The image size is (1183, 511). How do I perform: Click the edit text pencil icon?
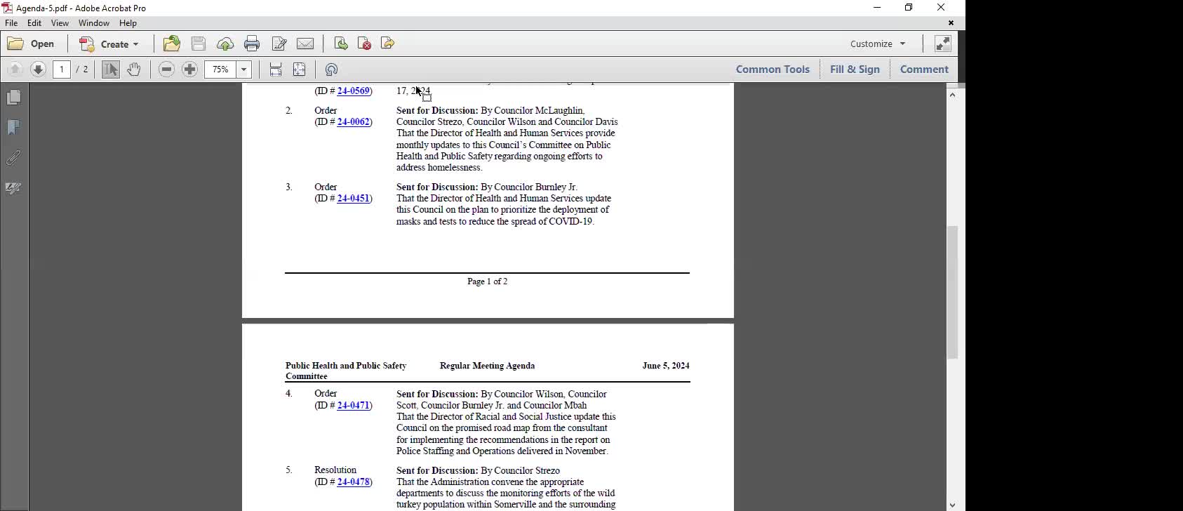[279, 44]
